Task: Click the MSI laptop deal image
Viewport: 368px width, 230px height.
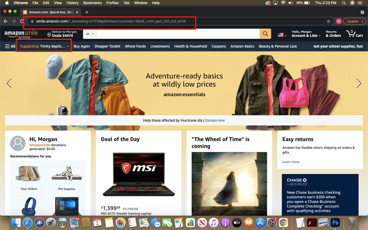Action: click(x=139, y=175)
